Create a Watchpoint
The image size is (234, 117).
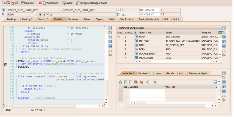click(51, 3)
